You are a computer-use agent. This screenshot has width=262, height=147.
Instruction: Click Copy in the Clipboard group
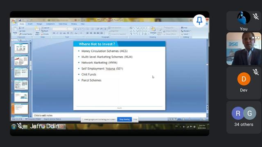(x=22, y=31)
